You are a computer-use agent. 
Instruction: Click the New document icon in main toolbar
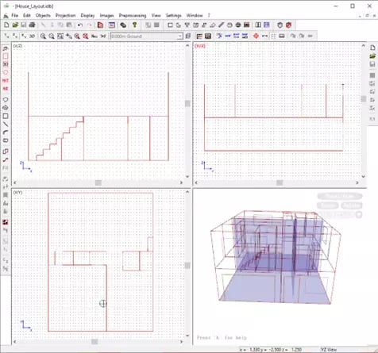(6, 25)
